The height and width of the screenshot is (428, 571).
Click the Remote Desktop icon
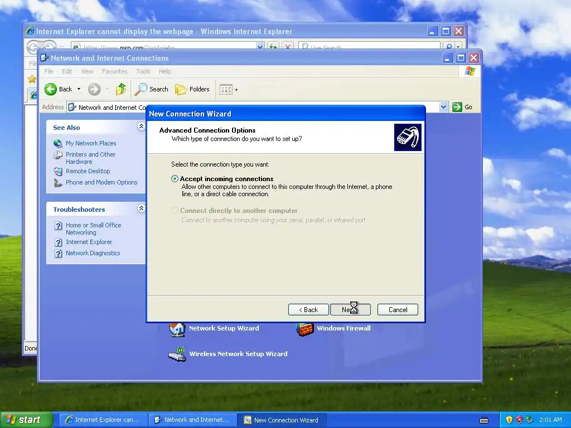pos(58,172)
